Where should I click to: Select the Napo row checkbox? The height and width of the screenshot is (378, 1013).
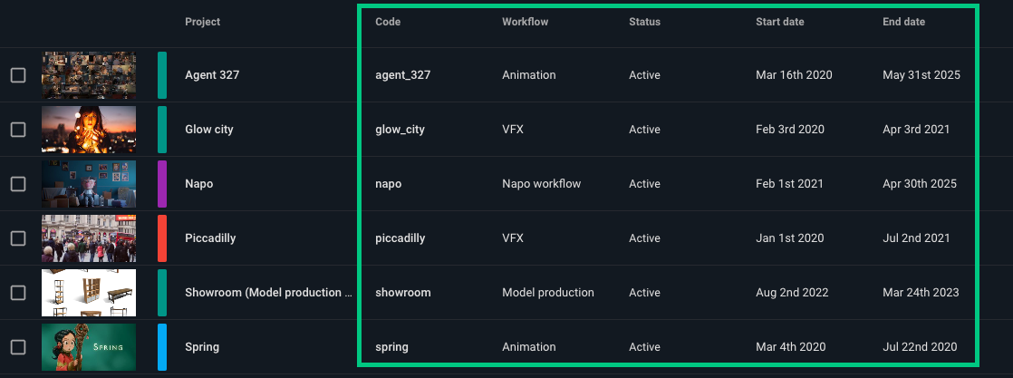(x=18, y=183)
